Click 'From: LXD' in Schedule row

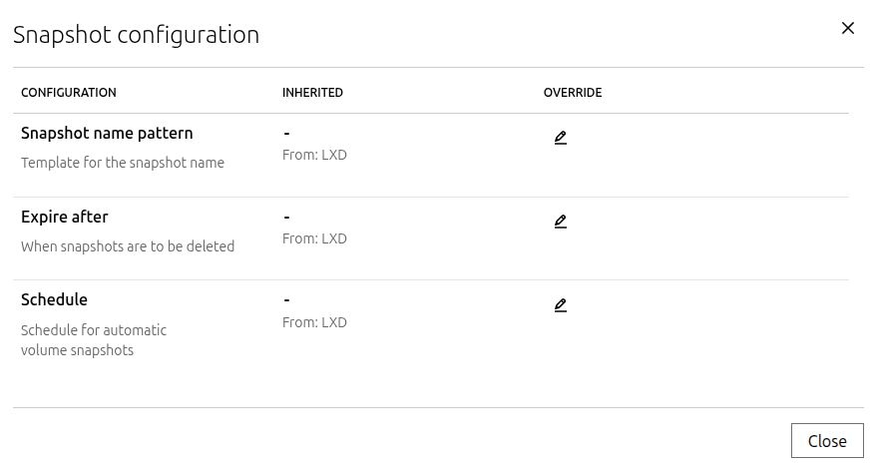point(314,323)
